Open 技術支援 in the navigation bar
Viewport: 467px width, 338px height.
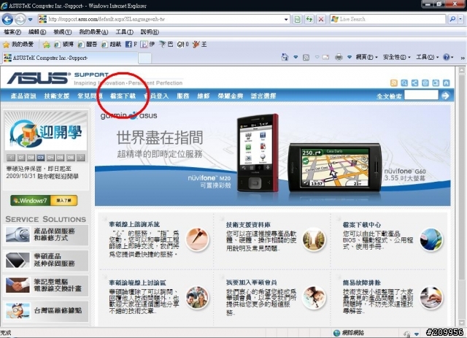[x=57, y=96]
